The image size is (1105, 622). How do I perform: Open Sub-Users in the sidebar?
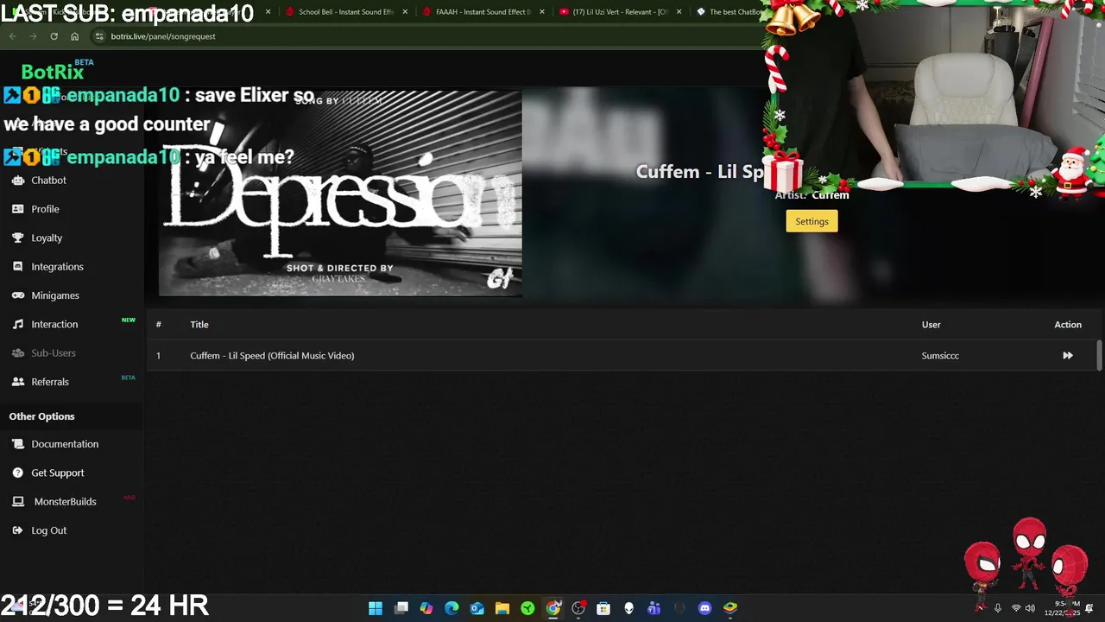[54, 352]
